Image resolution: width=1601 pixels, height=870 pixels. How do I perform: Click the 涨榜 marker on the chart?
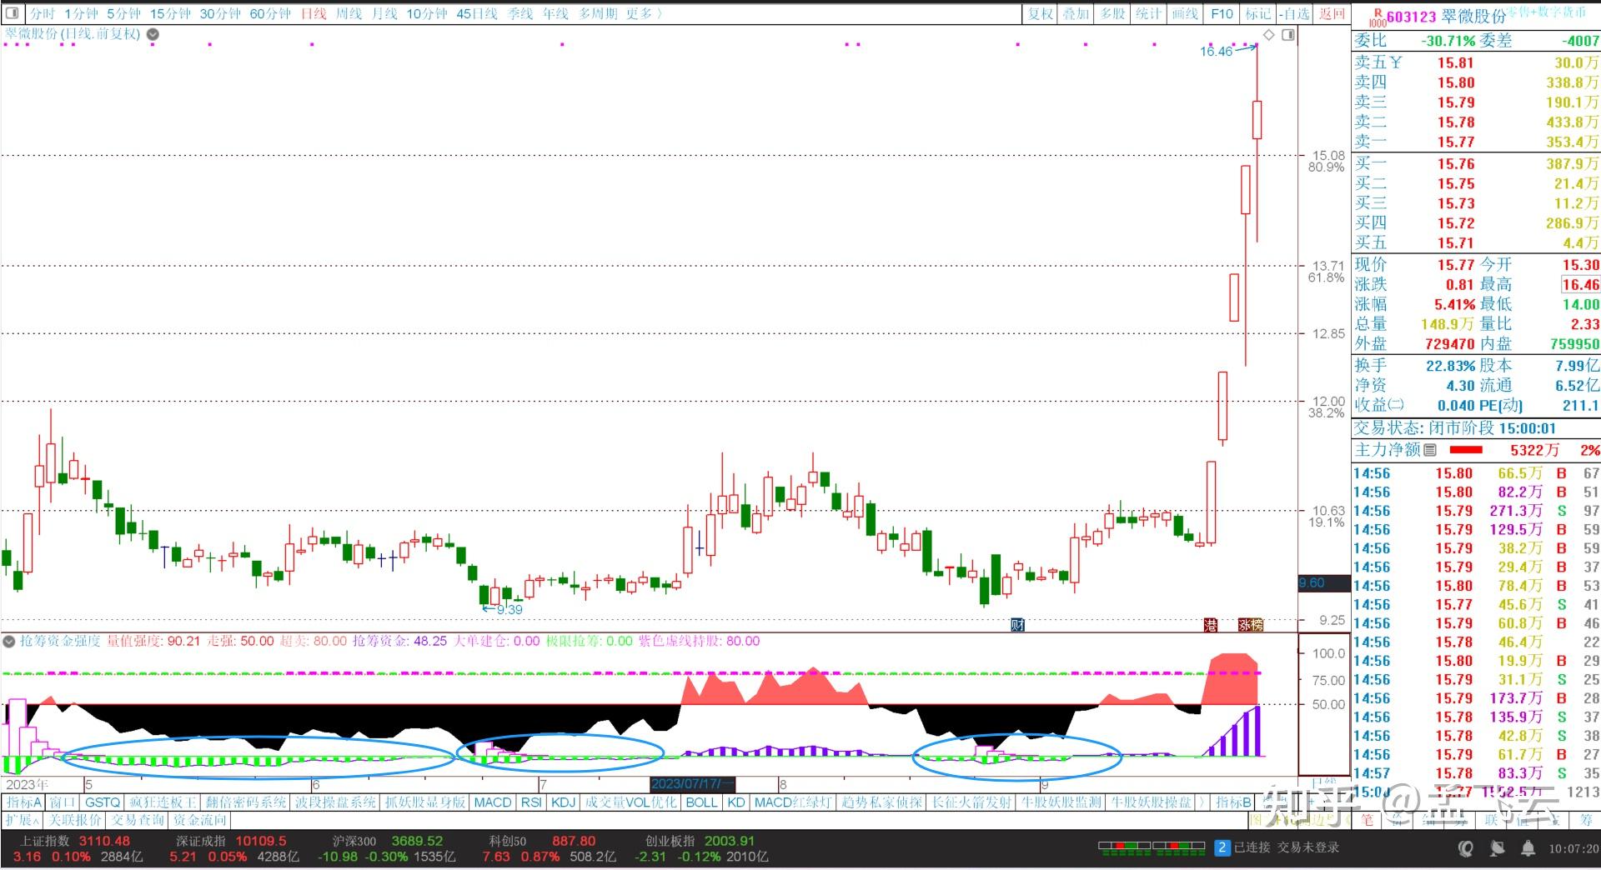(1250, 624)
